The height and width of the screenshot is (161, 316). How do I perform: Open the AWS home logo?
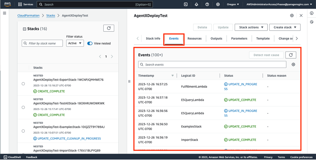[7, 4]
